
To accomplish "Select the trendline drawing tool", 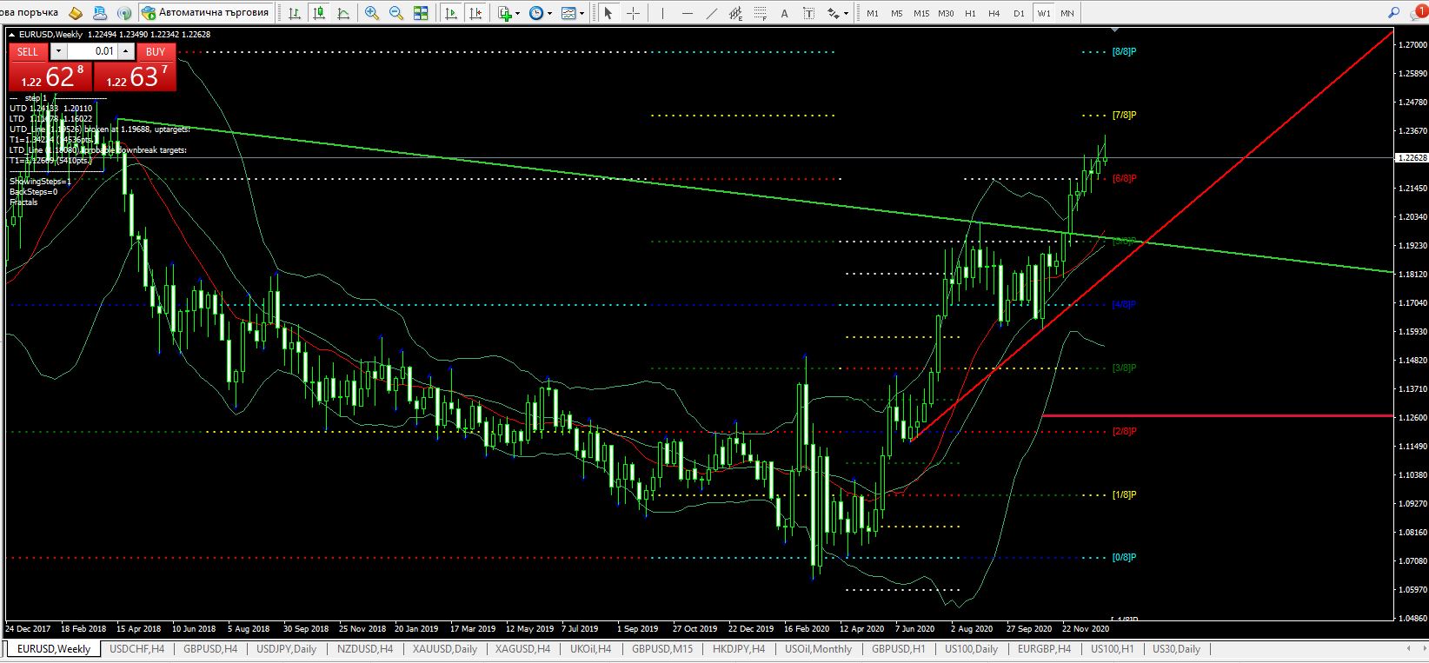I will (712, 13).
